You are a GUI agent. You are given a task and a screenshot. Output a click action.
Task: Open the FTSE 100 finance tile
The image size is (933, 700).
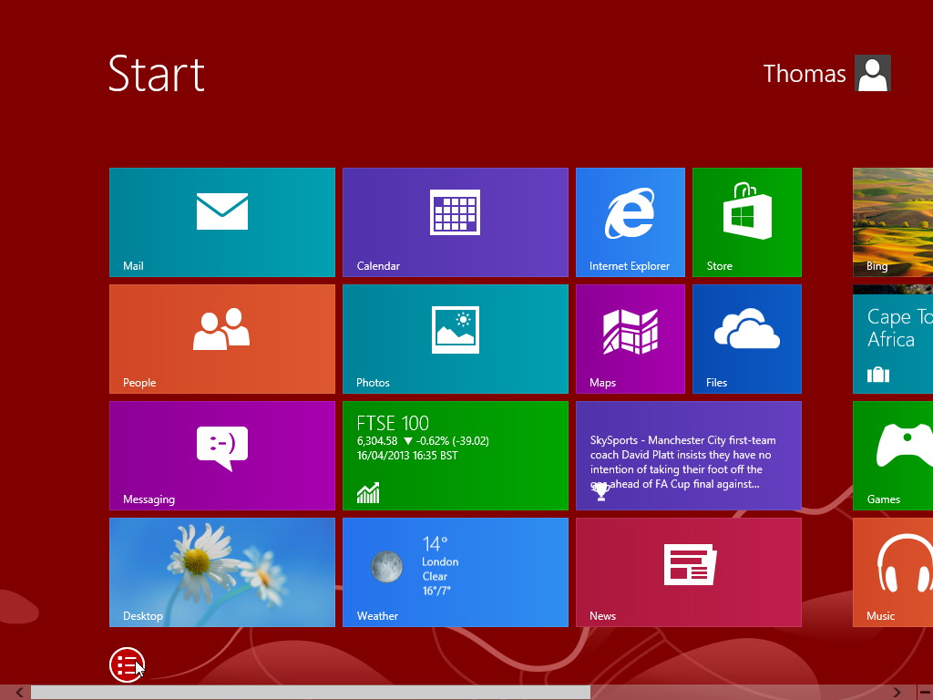456,456
